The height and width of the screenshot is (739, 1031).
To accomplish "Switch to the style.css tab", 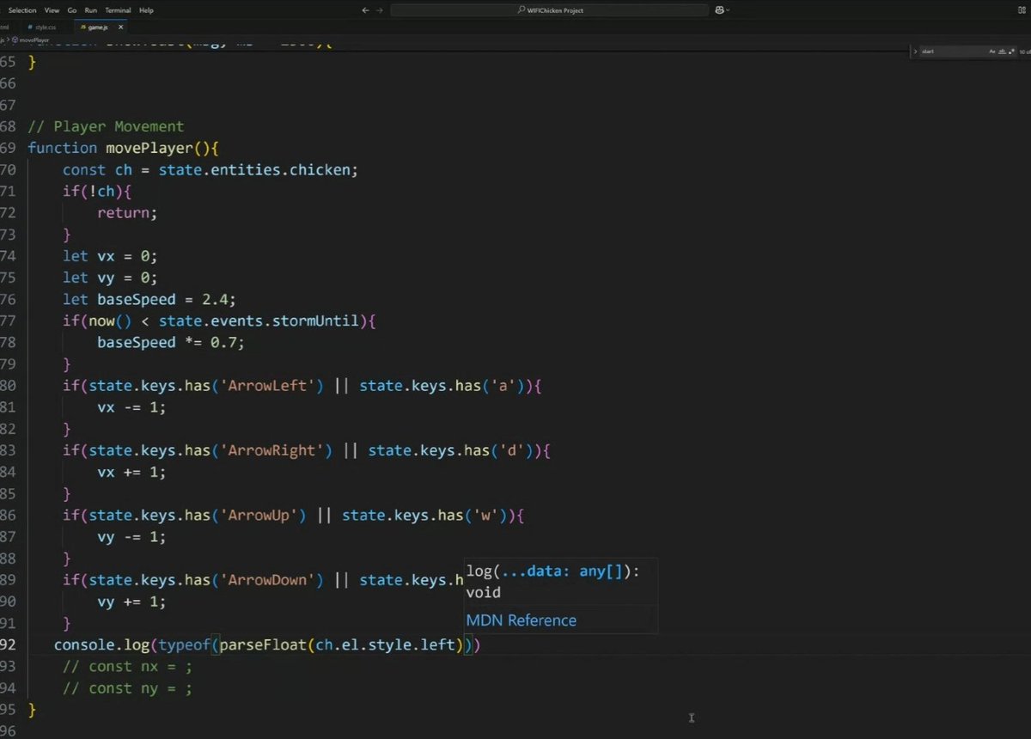I will pos(45,27).
